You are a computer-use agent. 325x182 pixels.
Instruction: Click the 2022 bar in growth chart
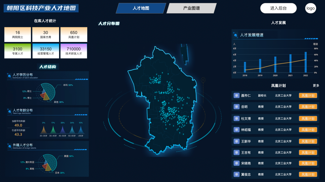click(x=305, y=62)
